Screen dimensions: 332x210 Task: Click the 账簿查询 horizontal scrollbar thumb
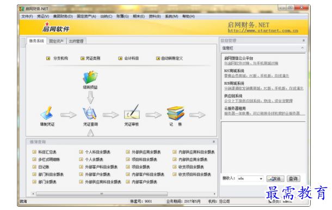point(102,194)
